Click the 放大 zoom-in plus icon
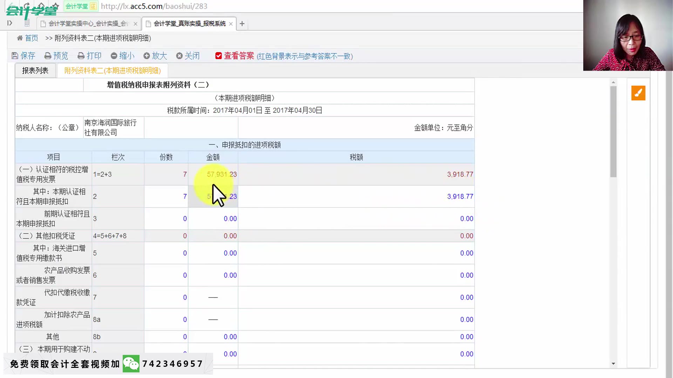 pyautogui.click(x=147, y=56)
